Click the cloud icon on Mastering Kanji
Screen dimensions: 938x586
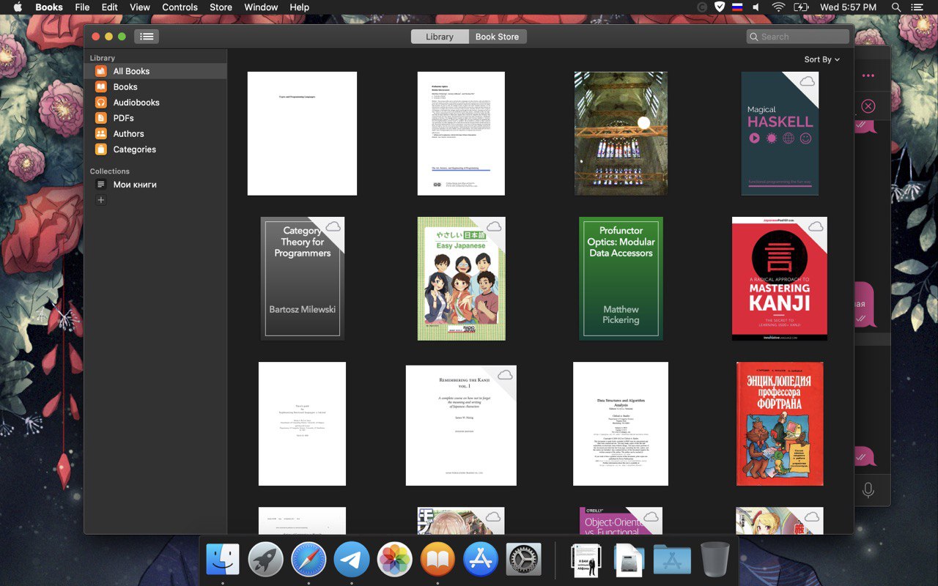[x=816, y=226]
